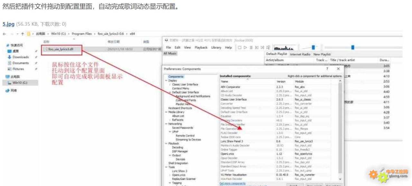
Task: Collapse the Networking tree section
Action: 166,124
